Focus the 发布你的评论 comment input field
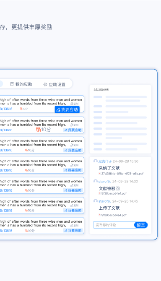 [x=114, y=225]
